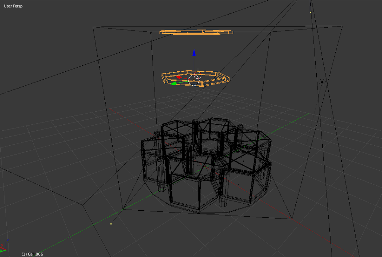This screenshot has height=257, width=382.
Task: Click the small yellow point near bottom left
Action: (x=111, y=224)
